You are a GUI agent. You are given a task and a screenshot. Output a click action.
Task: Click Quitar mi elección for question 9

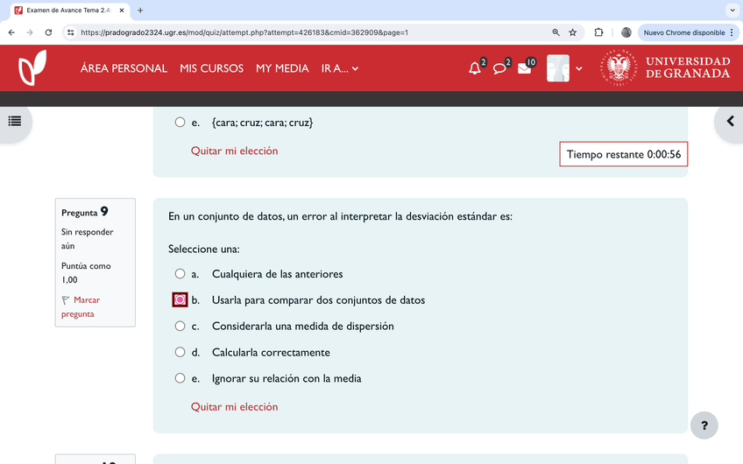(x=234, y=407)
